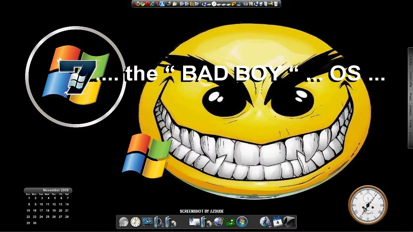Open the green gecko icon in dock
Viewport: 413px width, 232px height.
tap(230, 222)
